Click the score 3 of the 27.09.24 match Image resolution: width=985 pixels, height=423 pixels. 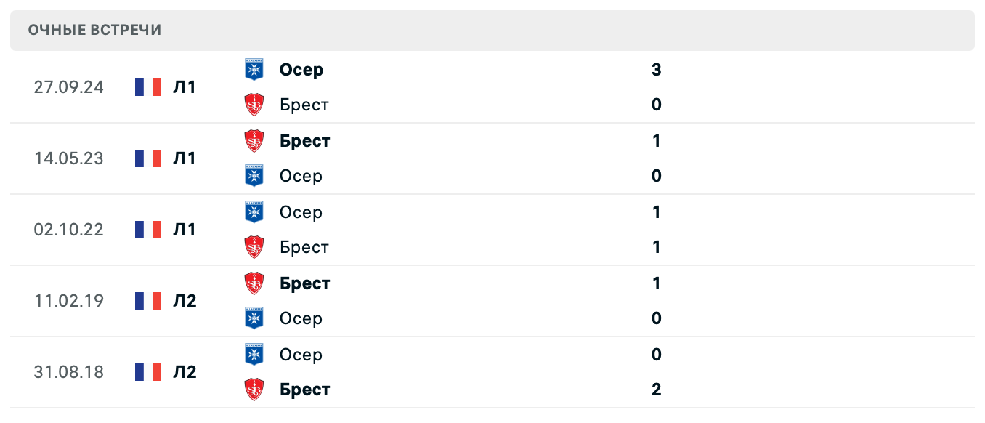tap(656, 70)
